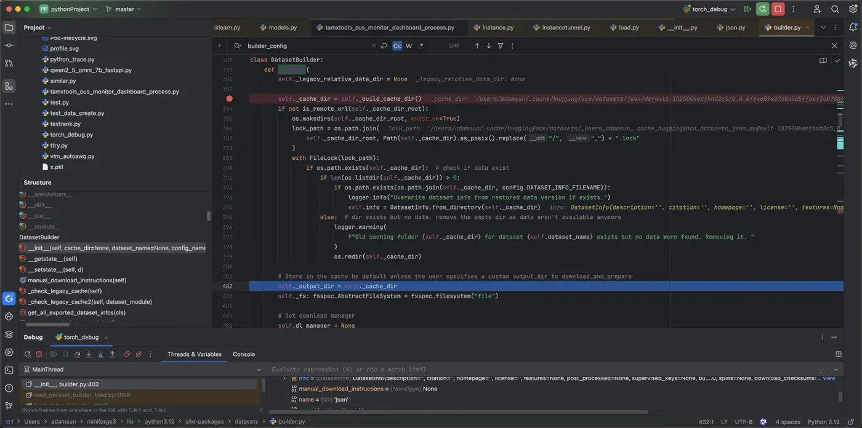Toggle Words option in search bar

pyautogui.click(x=409, y=46)
